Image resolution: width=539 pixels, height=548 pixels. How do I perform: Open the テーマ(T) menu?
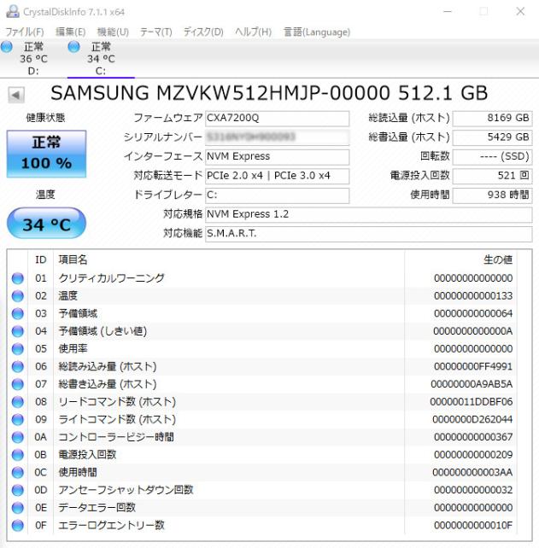coord(156,32)
